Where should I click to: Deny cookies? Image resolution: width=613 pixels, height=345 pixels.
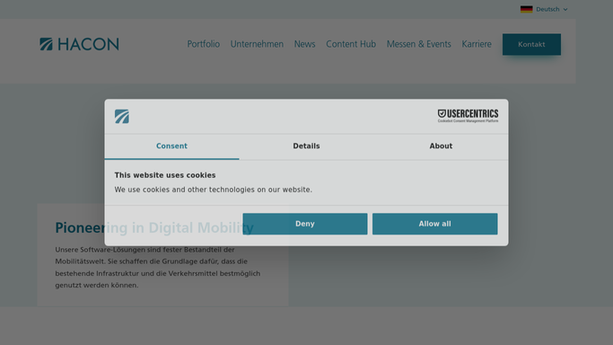tap(305, 224)
